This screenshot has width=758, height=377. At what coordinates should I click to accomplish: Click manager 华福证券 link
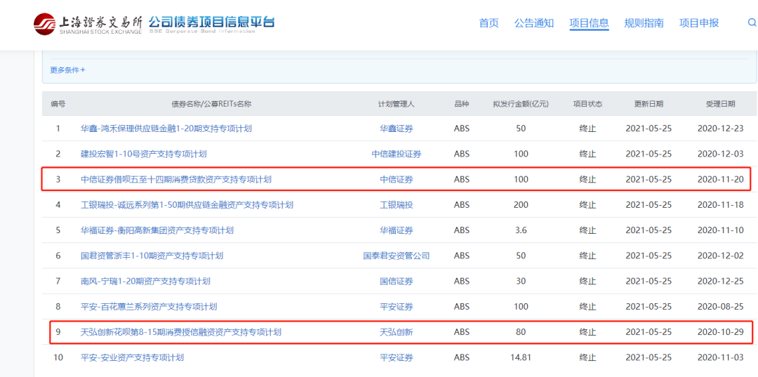[397, 230]
